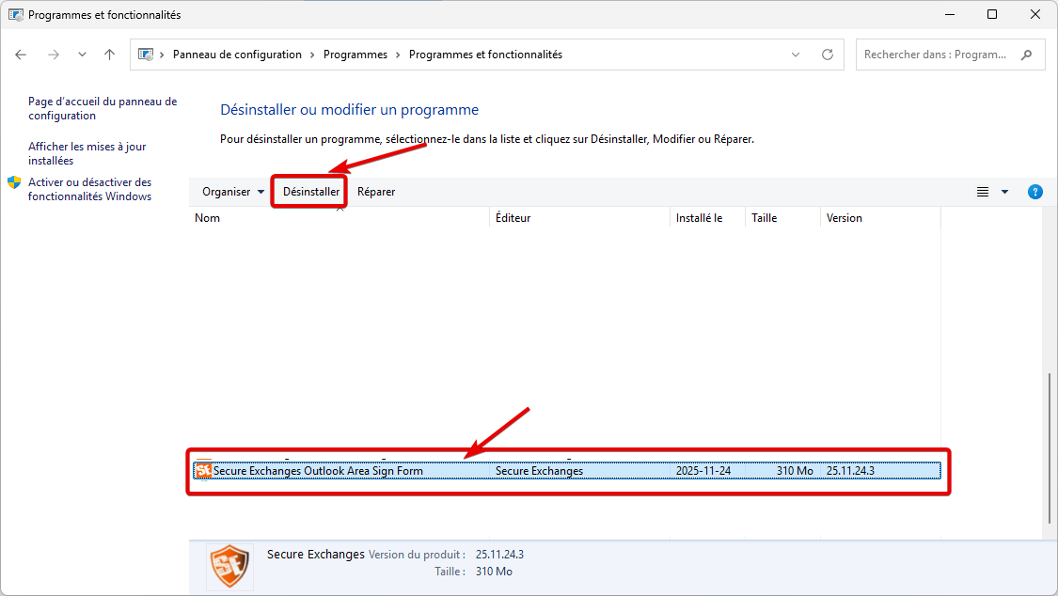This screenshot has width=1058, height=596.
Task: Click Secure Exchanges publisher cell
Action: click(x=539, y=471)
